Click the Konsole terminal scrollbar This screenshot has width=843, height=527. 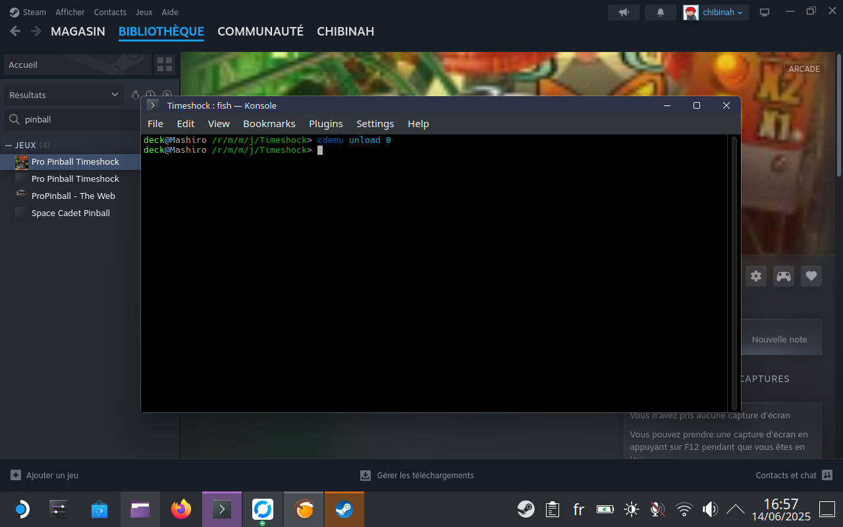(x=734, y=273)
